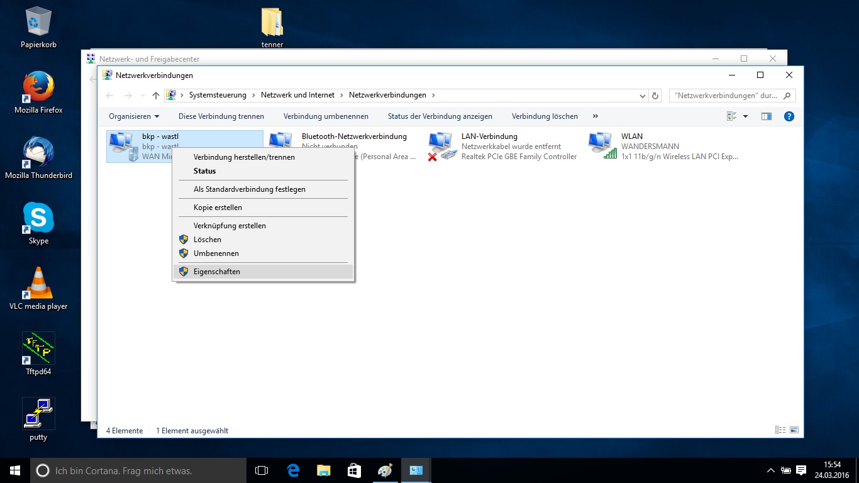Click the help question mark icon
The height and width of the screenshot is (483, 859).
click(789, 116)
